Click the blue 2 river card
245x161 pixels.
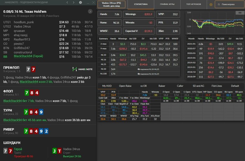coord(46,131)
